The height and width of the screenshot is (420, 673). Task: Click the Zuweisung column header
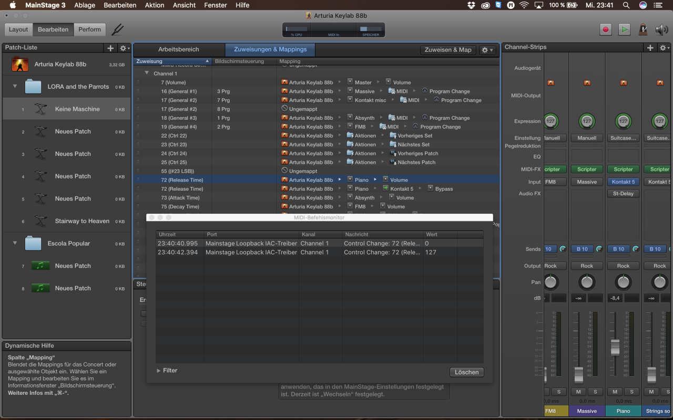(x=172, y=61)
